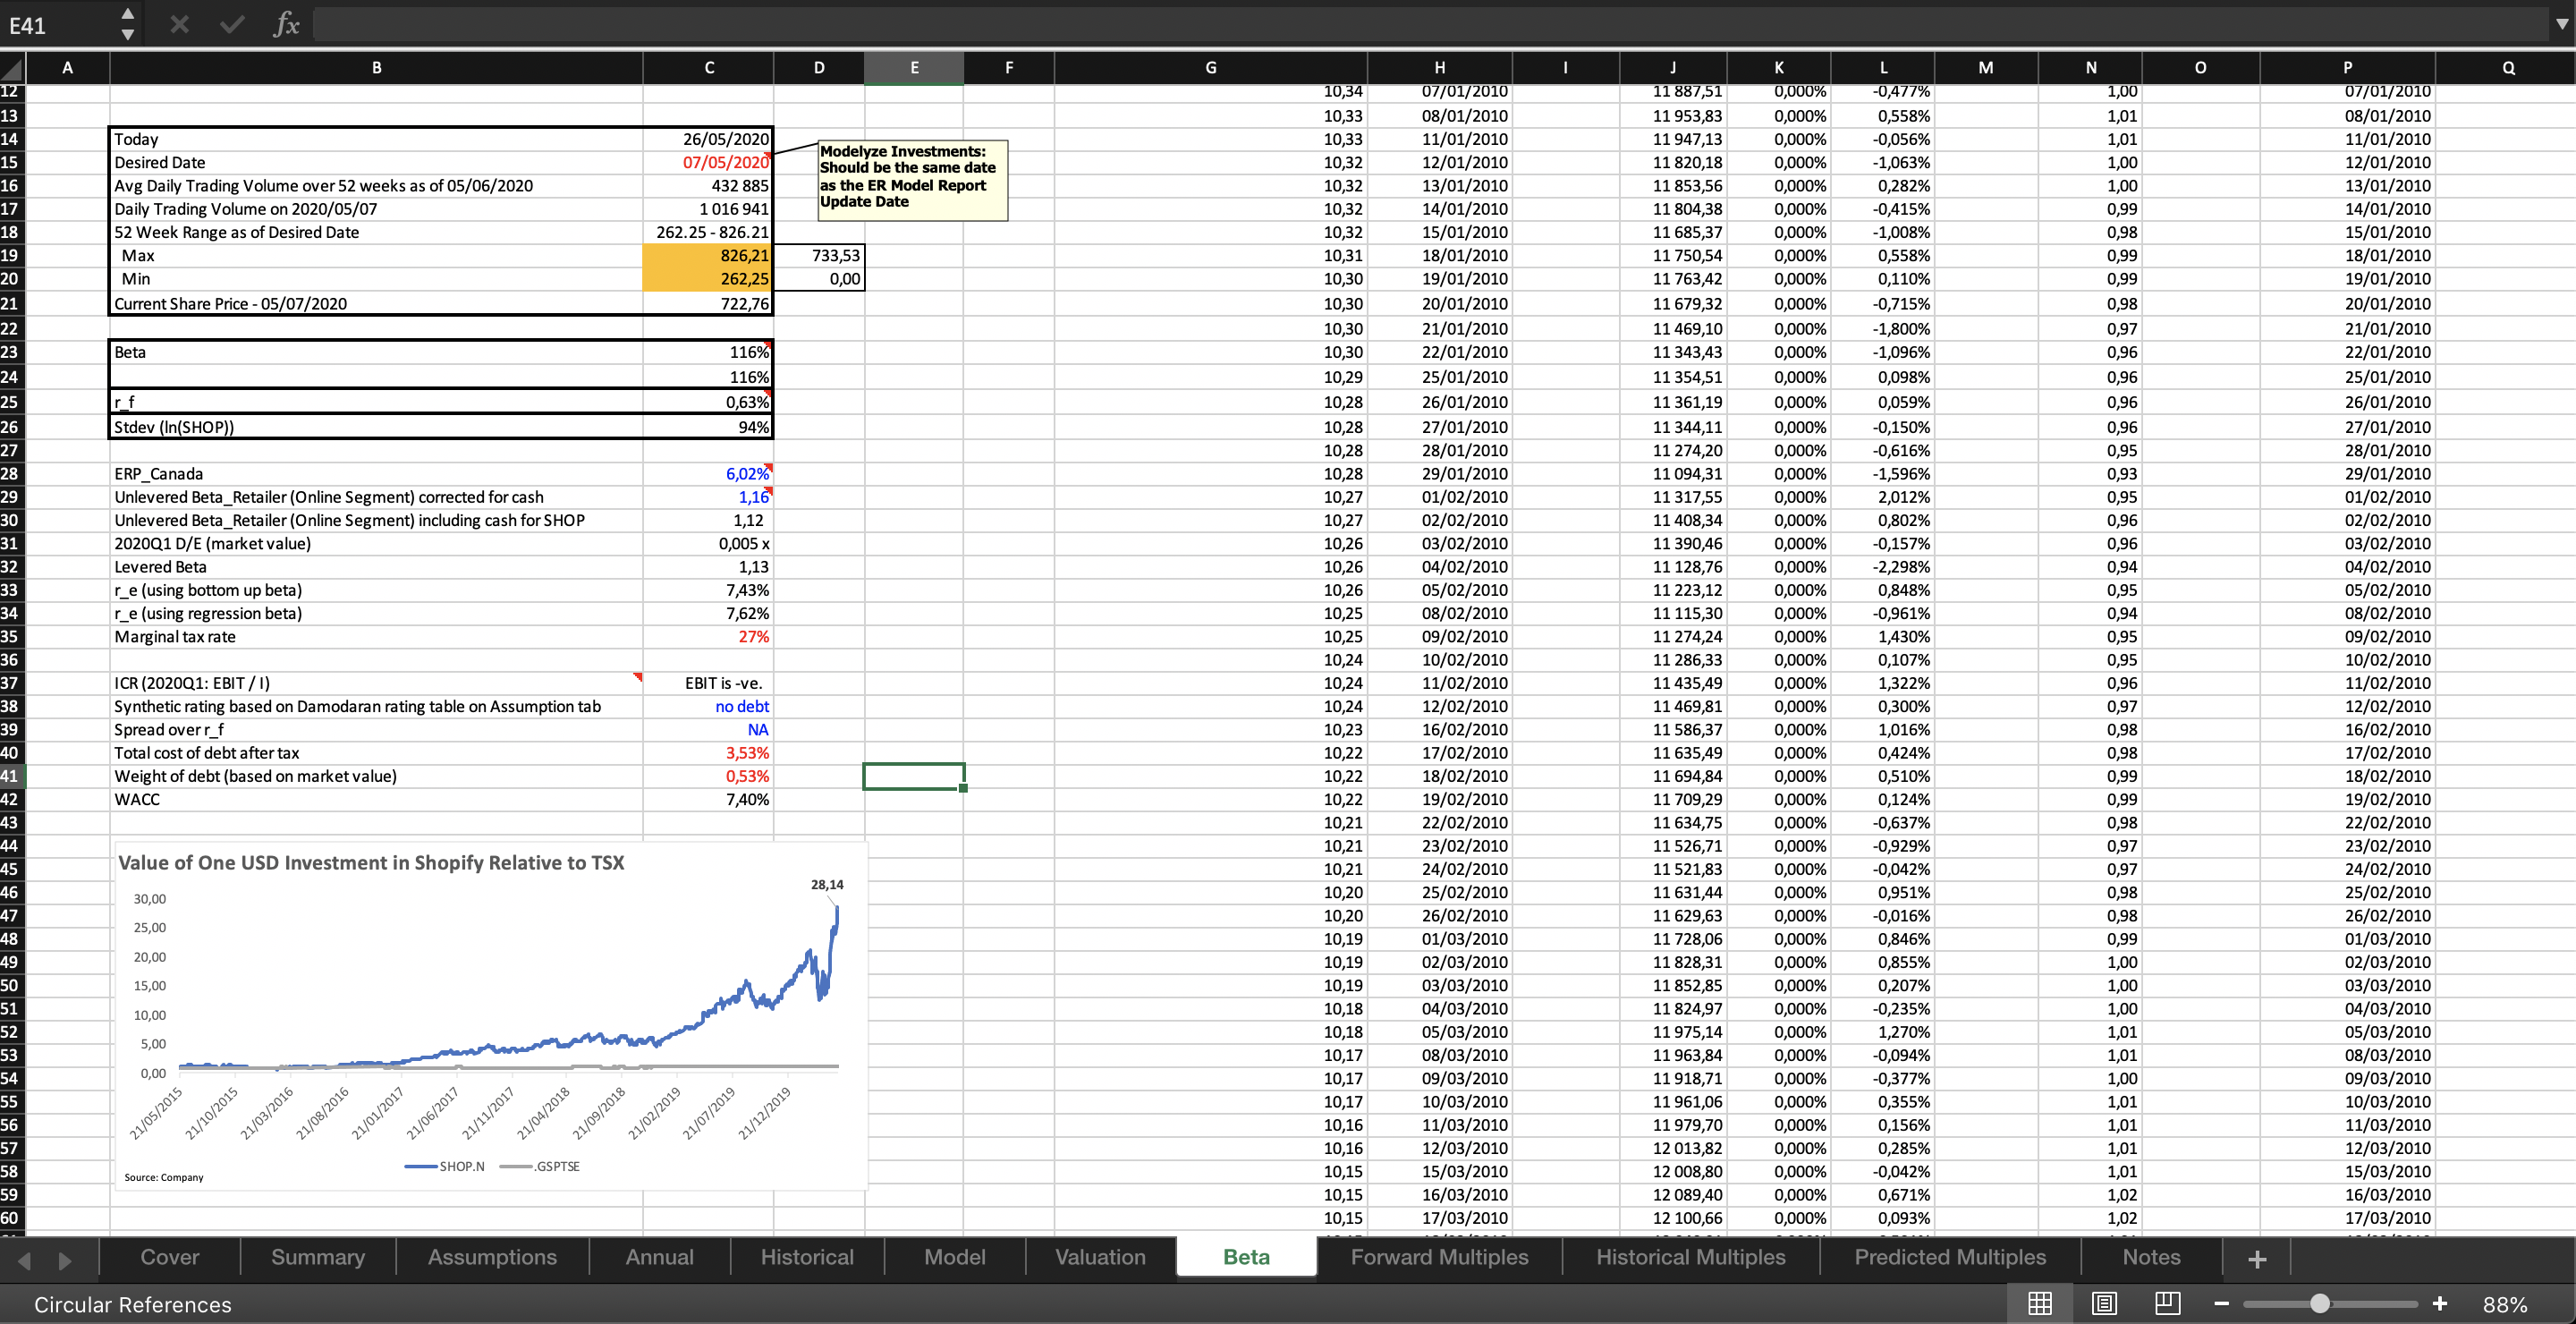
Task: Click the .GSPTSE legend entry
Action: (x=540, y=1167)
